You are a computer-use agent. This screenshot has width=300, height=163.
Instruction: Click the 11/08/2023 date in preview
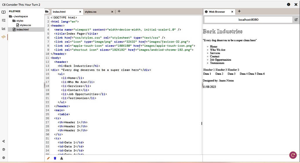209,87
